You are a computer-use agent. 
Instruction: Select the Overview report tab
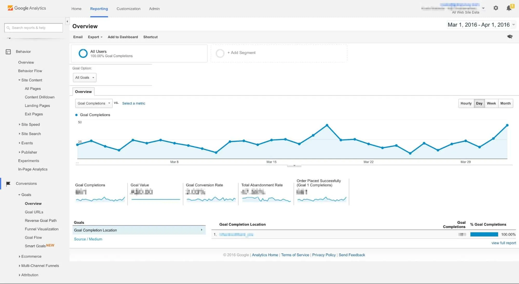[x=83, y=92]
